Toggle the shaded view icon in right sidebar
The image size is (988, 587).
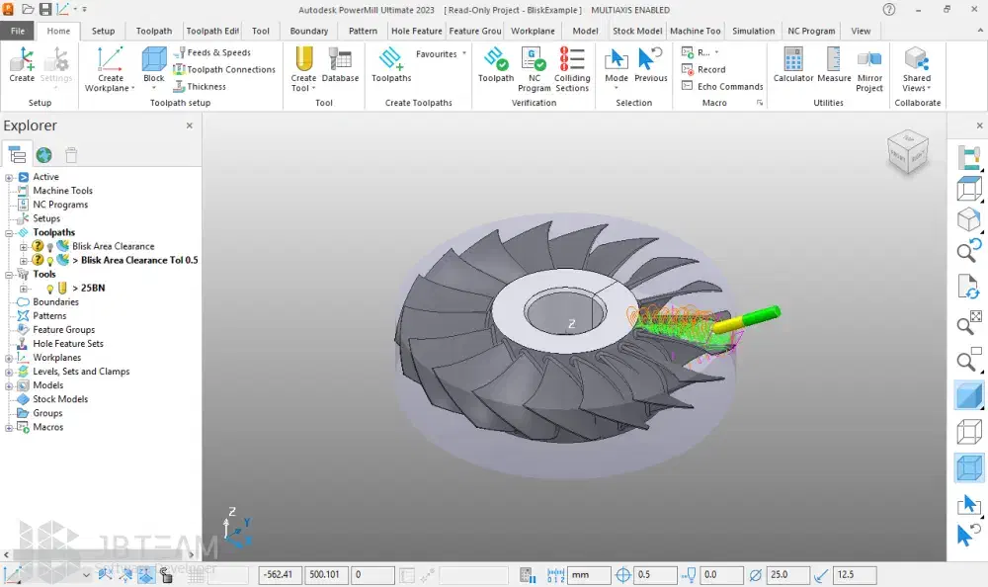(x=969, y=394)
